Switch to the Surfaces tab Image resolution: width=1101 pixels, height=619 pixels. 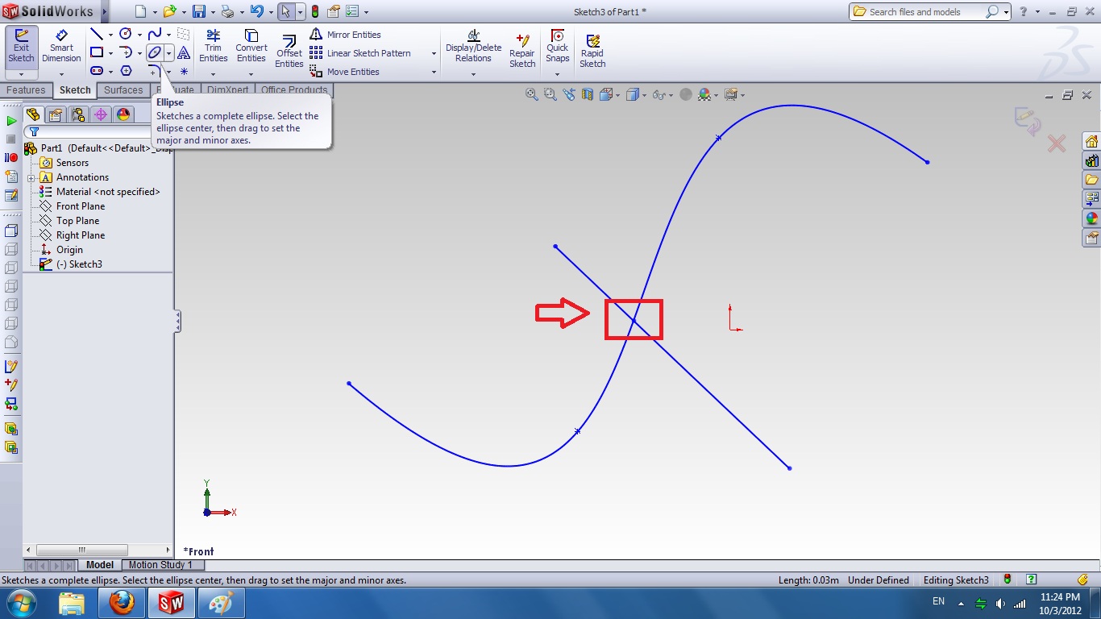(x=123, y=90)
